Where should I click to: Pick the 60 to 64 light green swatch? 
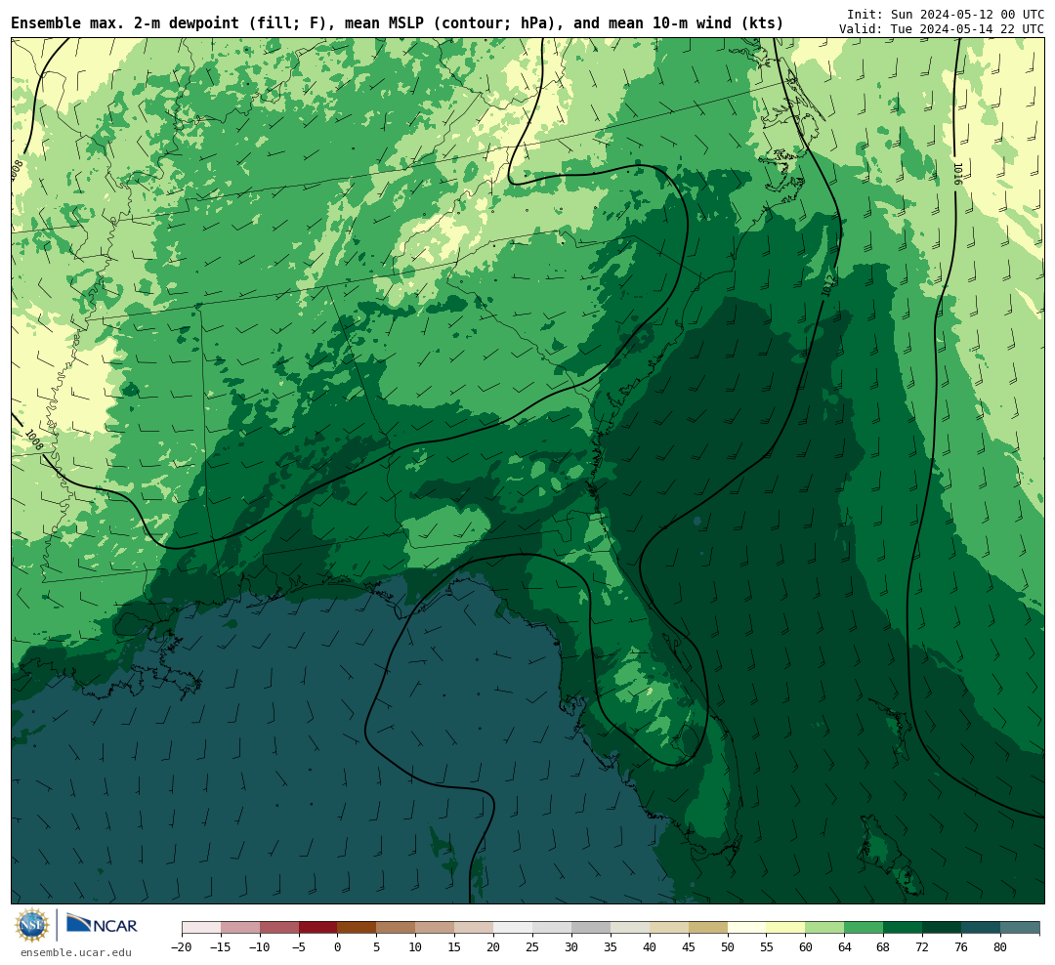pos(825,927)
